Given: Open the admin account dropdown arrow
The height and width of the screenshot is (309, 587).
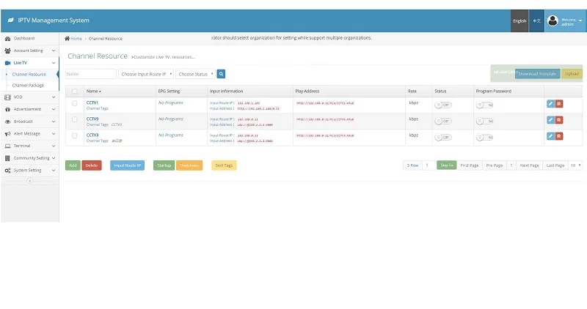Looking at the screenshot, I should pos(580,21).
